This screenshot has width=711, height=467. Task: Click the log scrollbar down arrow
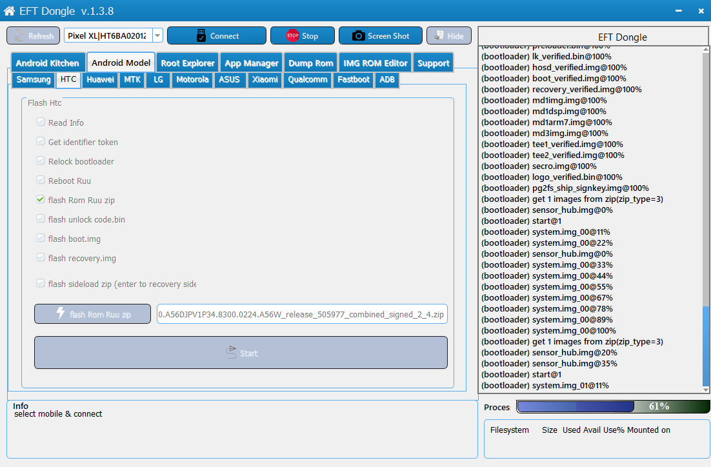(x=706, y=390)
